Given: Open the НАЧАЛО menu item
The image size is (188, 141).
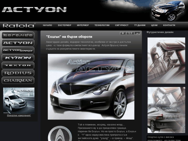Looking at the screenshot, I should pyautogui.click(x=48, y=25).
